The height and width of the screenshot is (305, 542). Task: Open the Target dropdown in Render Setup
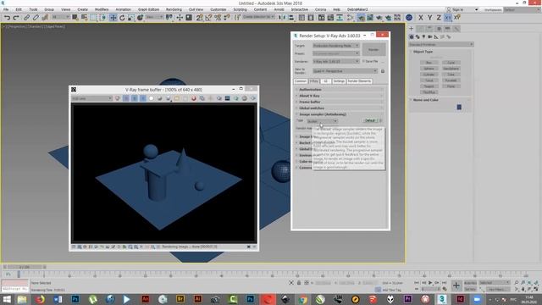[336, 46]
